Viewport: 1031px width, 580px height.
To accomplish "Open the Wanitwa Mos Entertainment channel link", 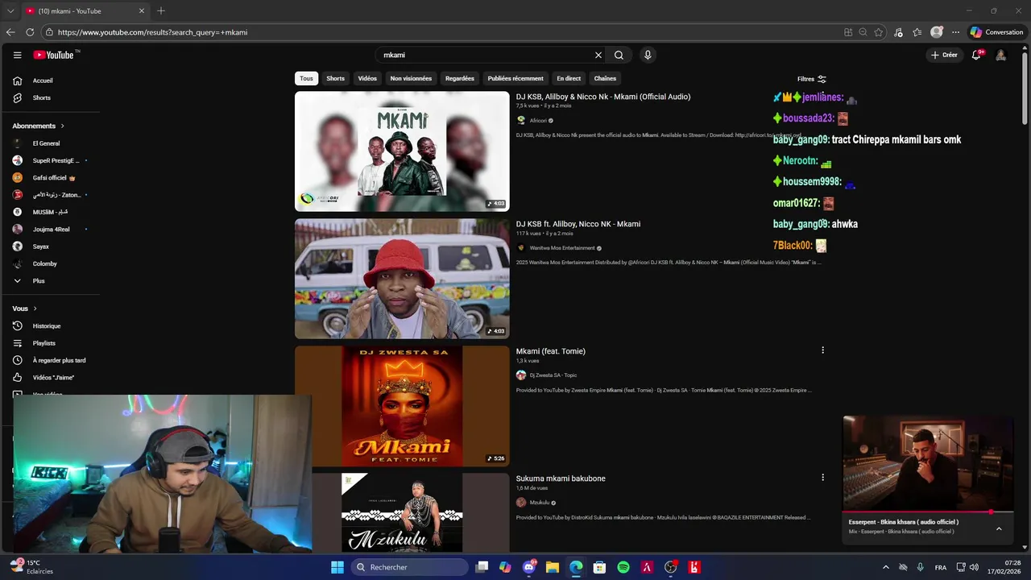I will pyautogui.click(x=562, y=248).
